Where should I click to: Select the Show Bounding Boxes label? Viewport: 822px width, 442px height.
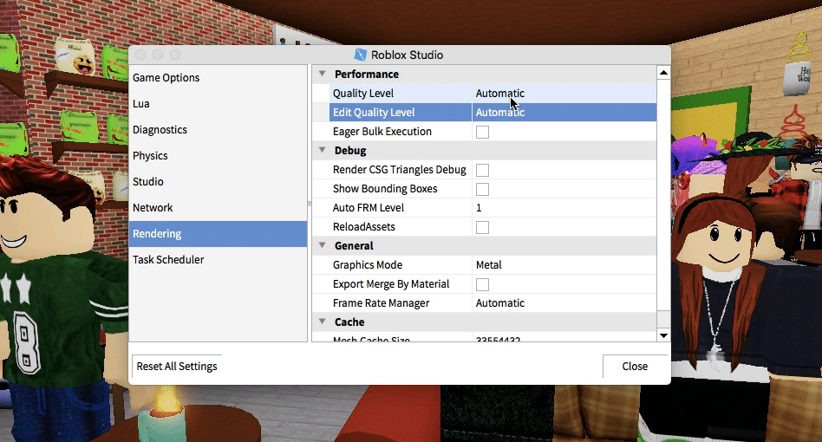coord(385,189)
